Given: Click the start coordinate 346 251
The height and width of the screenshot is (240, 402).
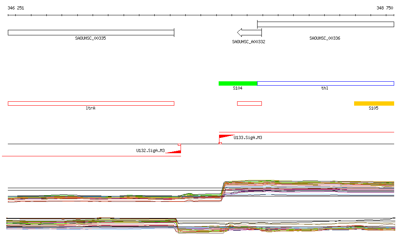Looking at the screenshot, I should [16, 8].
